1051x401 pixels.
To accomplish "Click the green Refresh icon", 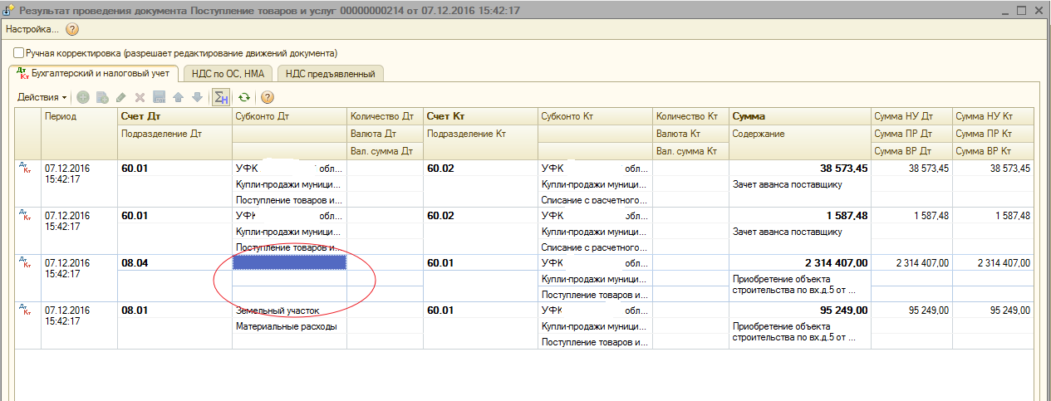I will pyautogui.click(x=244, y=97).
